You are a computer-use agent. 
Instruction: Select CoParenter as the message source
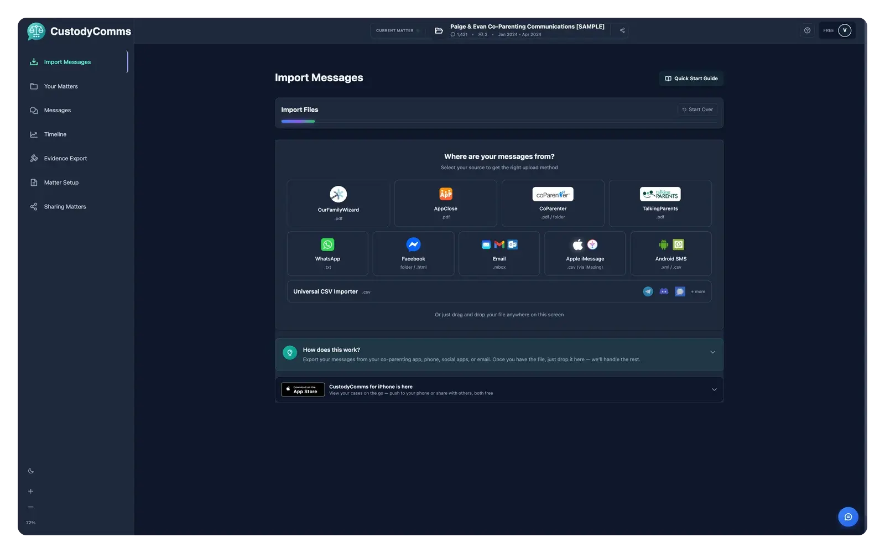(553, 203)
